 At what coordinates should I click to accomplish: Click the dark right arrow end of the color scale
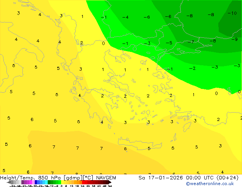pos(110,182)
